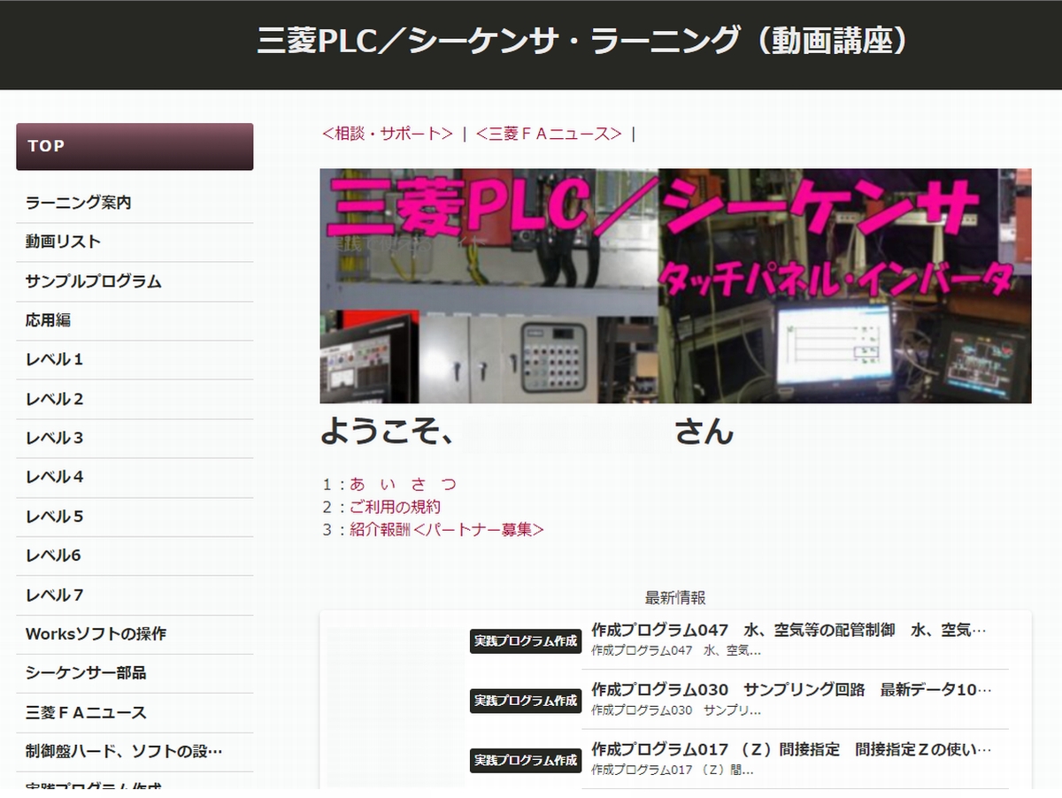Open レベル5 lessons
The image size is (1062, 798).
click(135, 516)
